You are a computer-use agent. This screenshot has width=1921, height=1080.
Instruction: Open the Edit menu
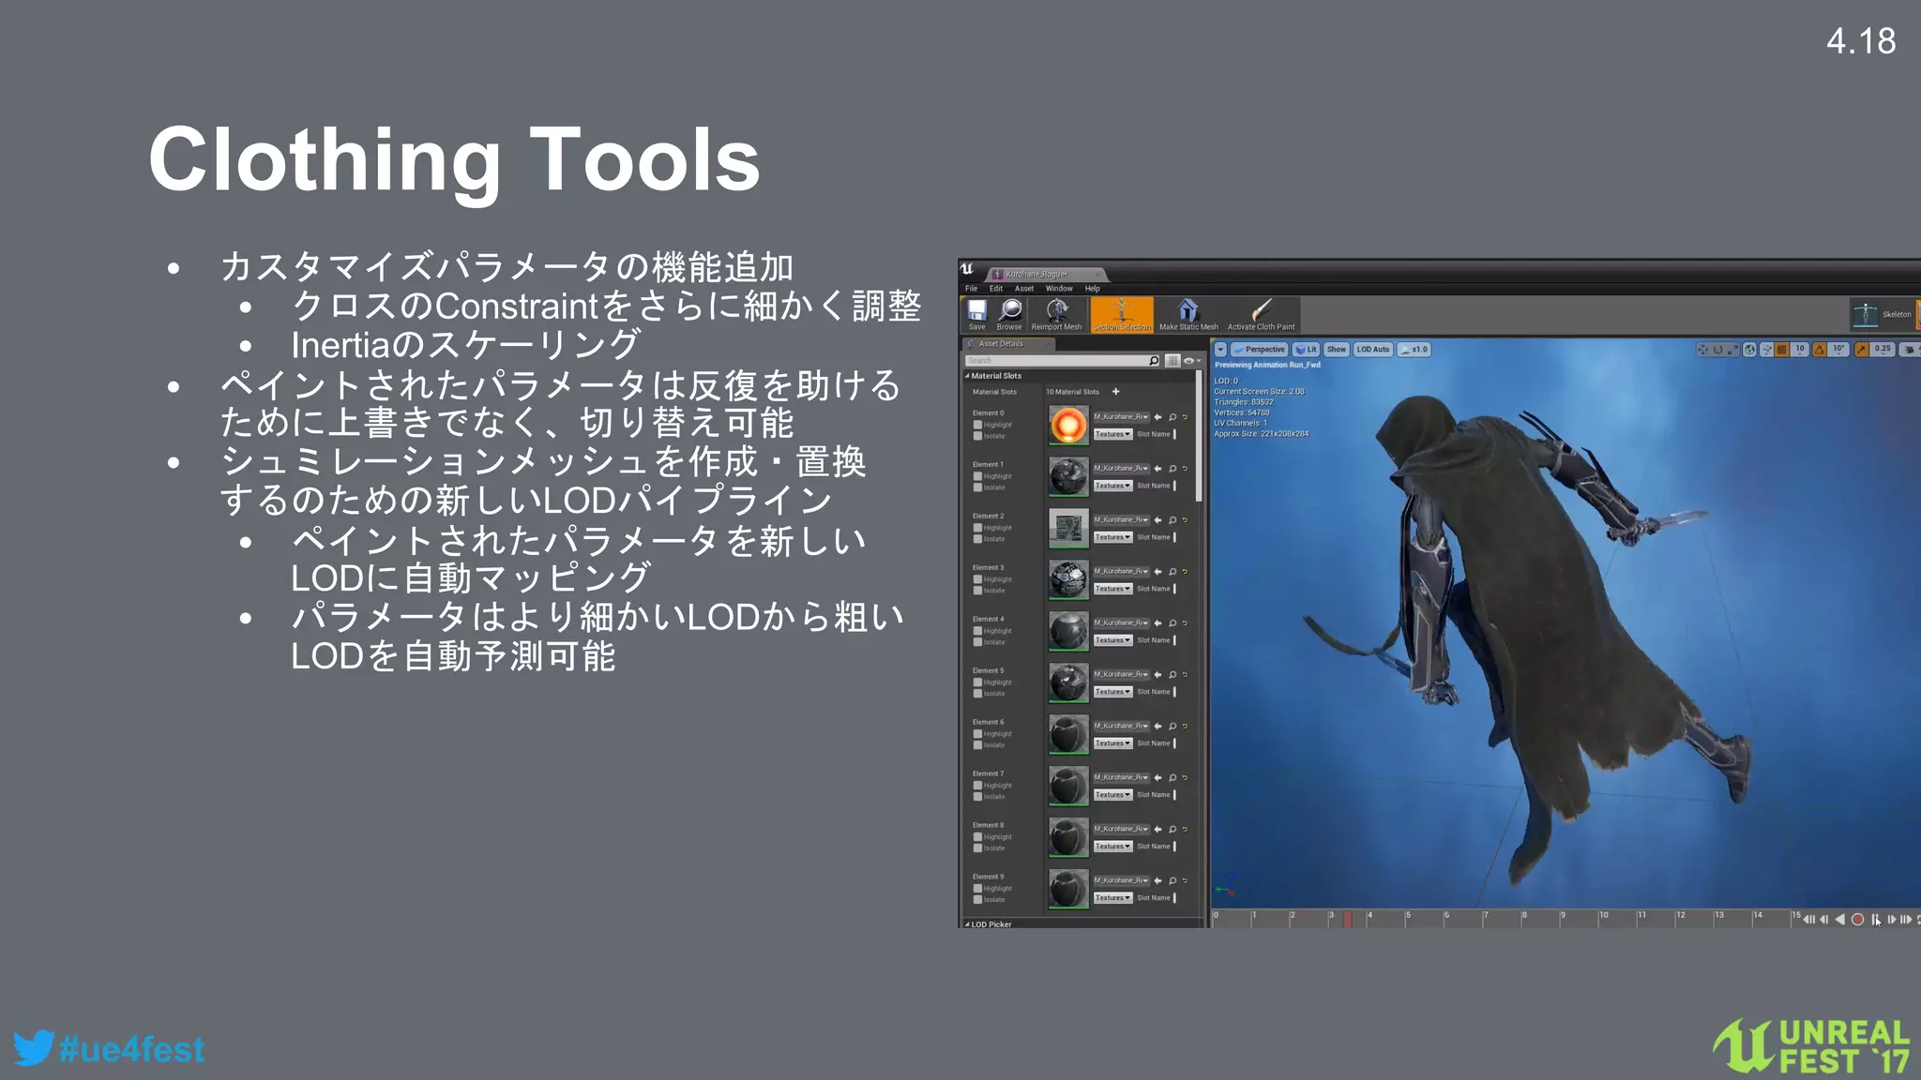click(996, 289)
